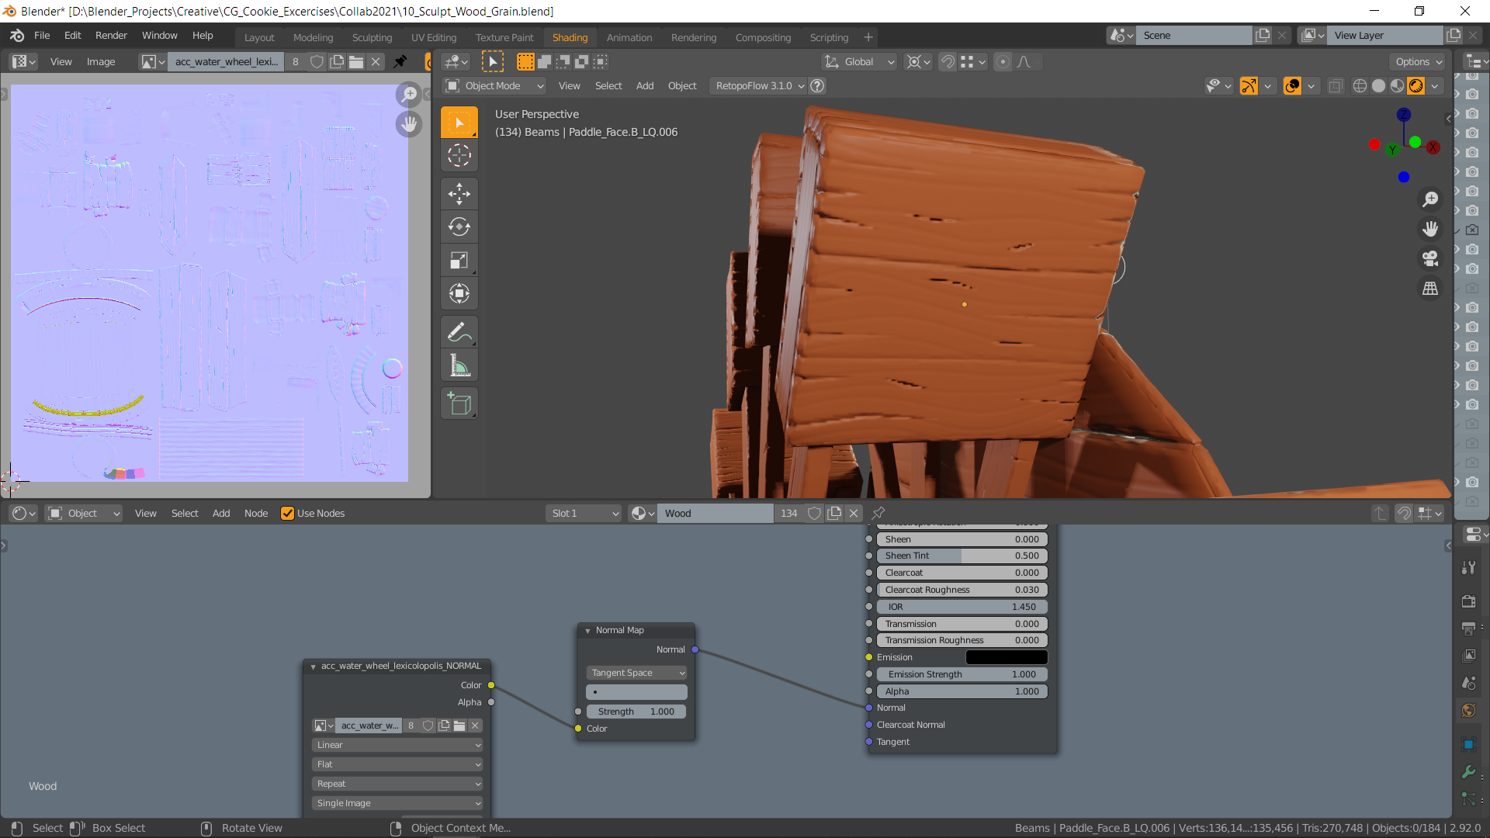Select the Measure tool

click(459, 365)
